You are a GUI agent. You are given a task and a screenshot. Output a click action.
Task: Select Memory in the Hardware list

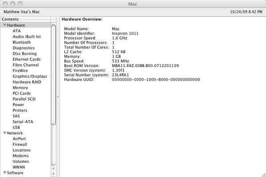[20, 88]
